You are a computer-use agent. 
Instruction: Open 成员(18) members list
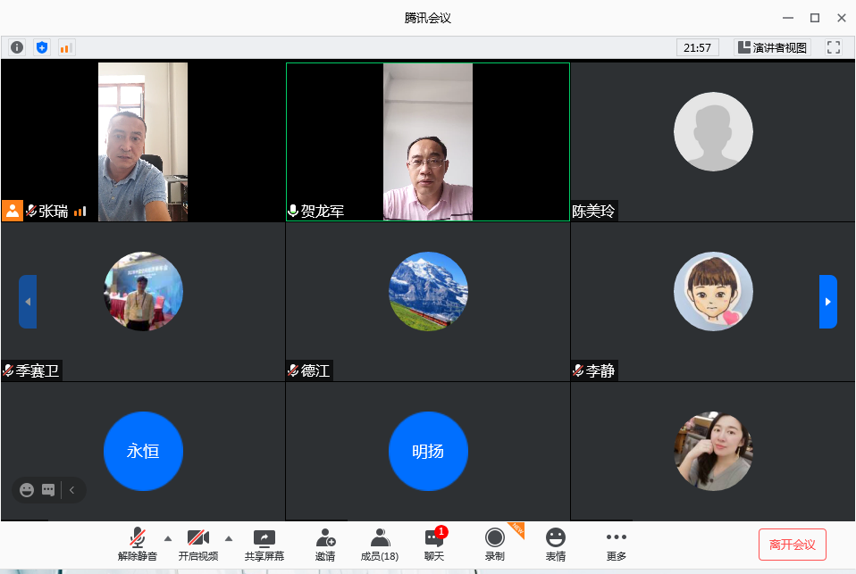(380, 545)
